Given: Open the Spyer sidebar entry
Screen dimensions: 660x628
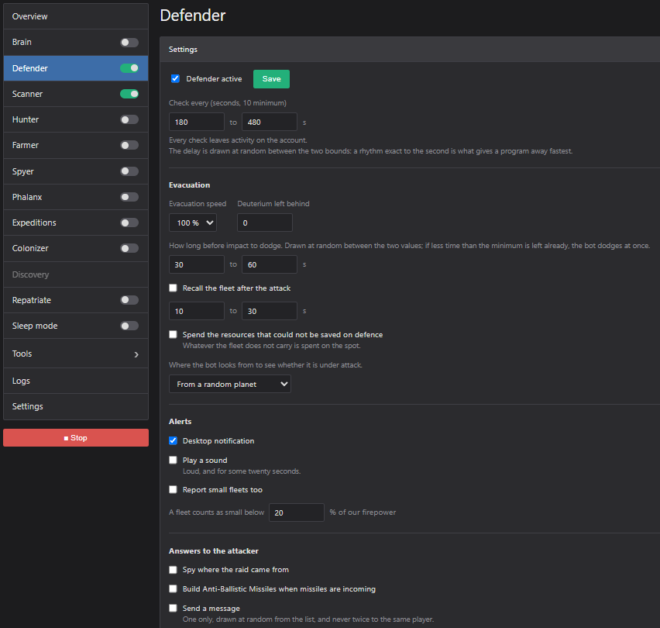Looking at the screenshot, I should (x=22, y=171).
